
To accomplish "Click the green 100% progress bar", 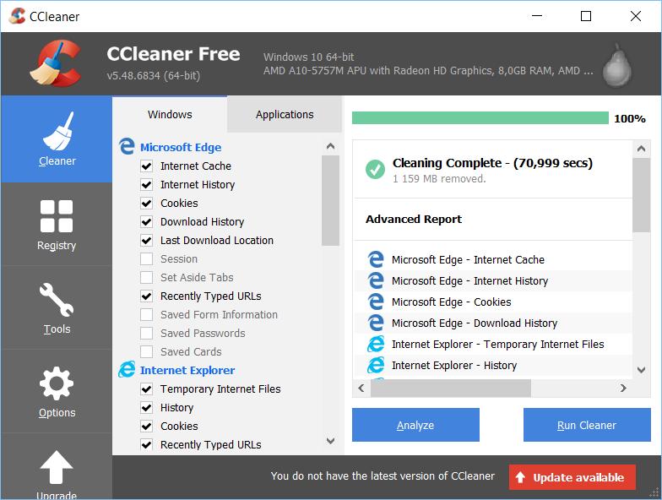I will click(x=480, y=118).
